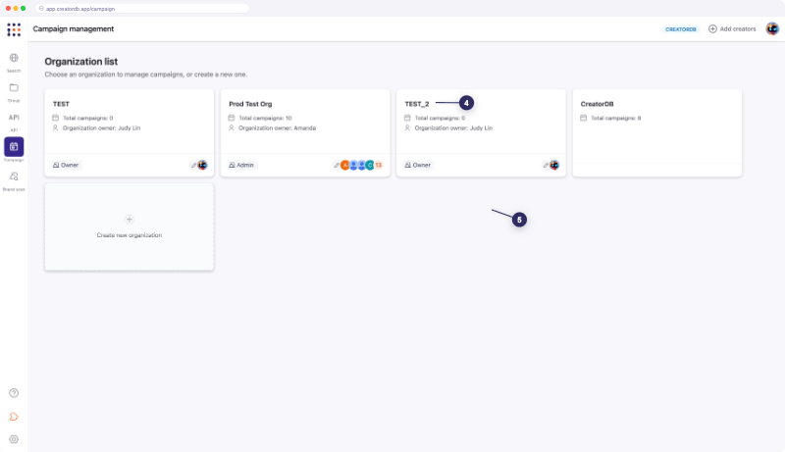Click person icon on Prod Test Org card
Image resolution: width=785 pixels, height=452 pixels.
click(x=232, y=128)
